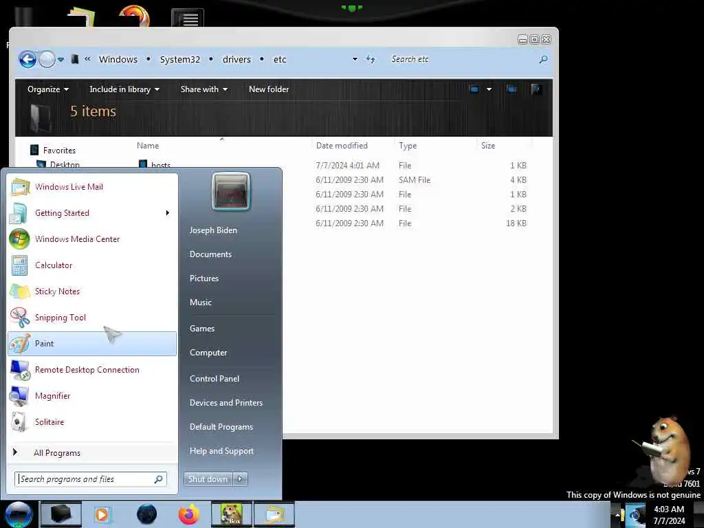
Task: Select the row with type SAM File
Action: (415, 180)
